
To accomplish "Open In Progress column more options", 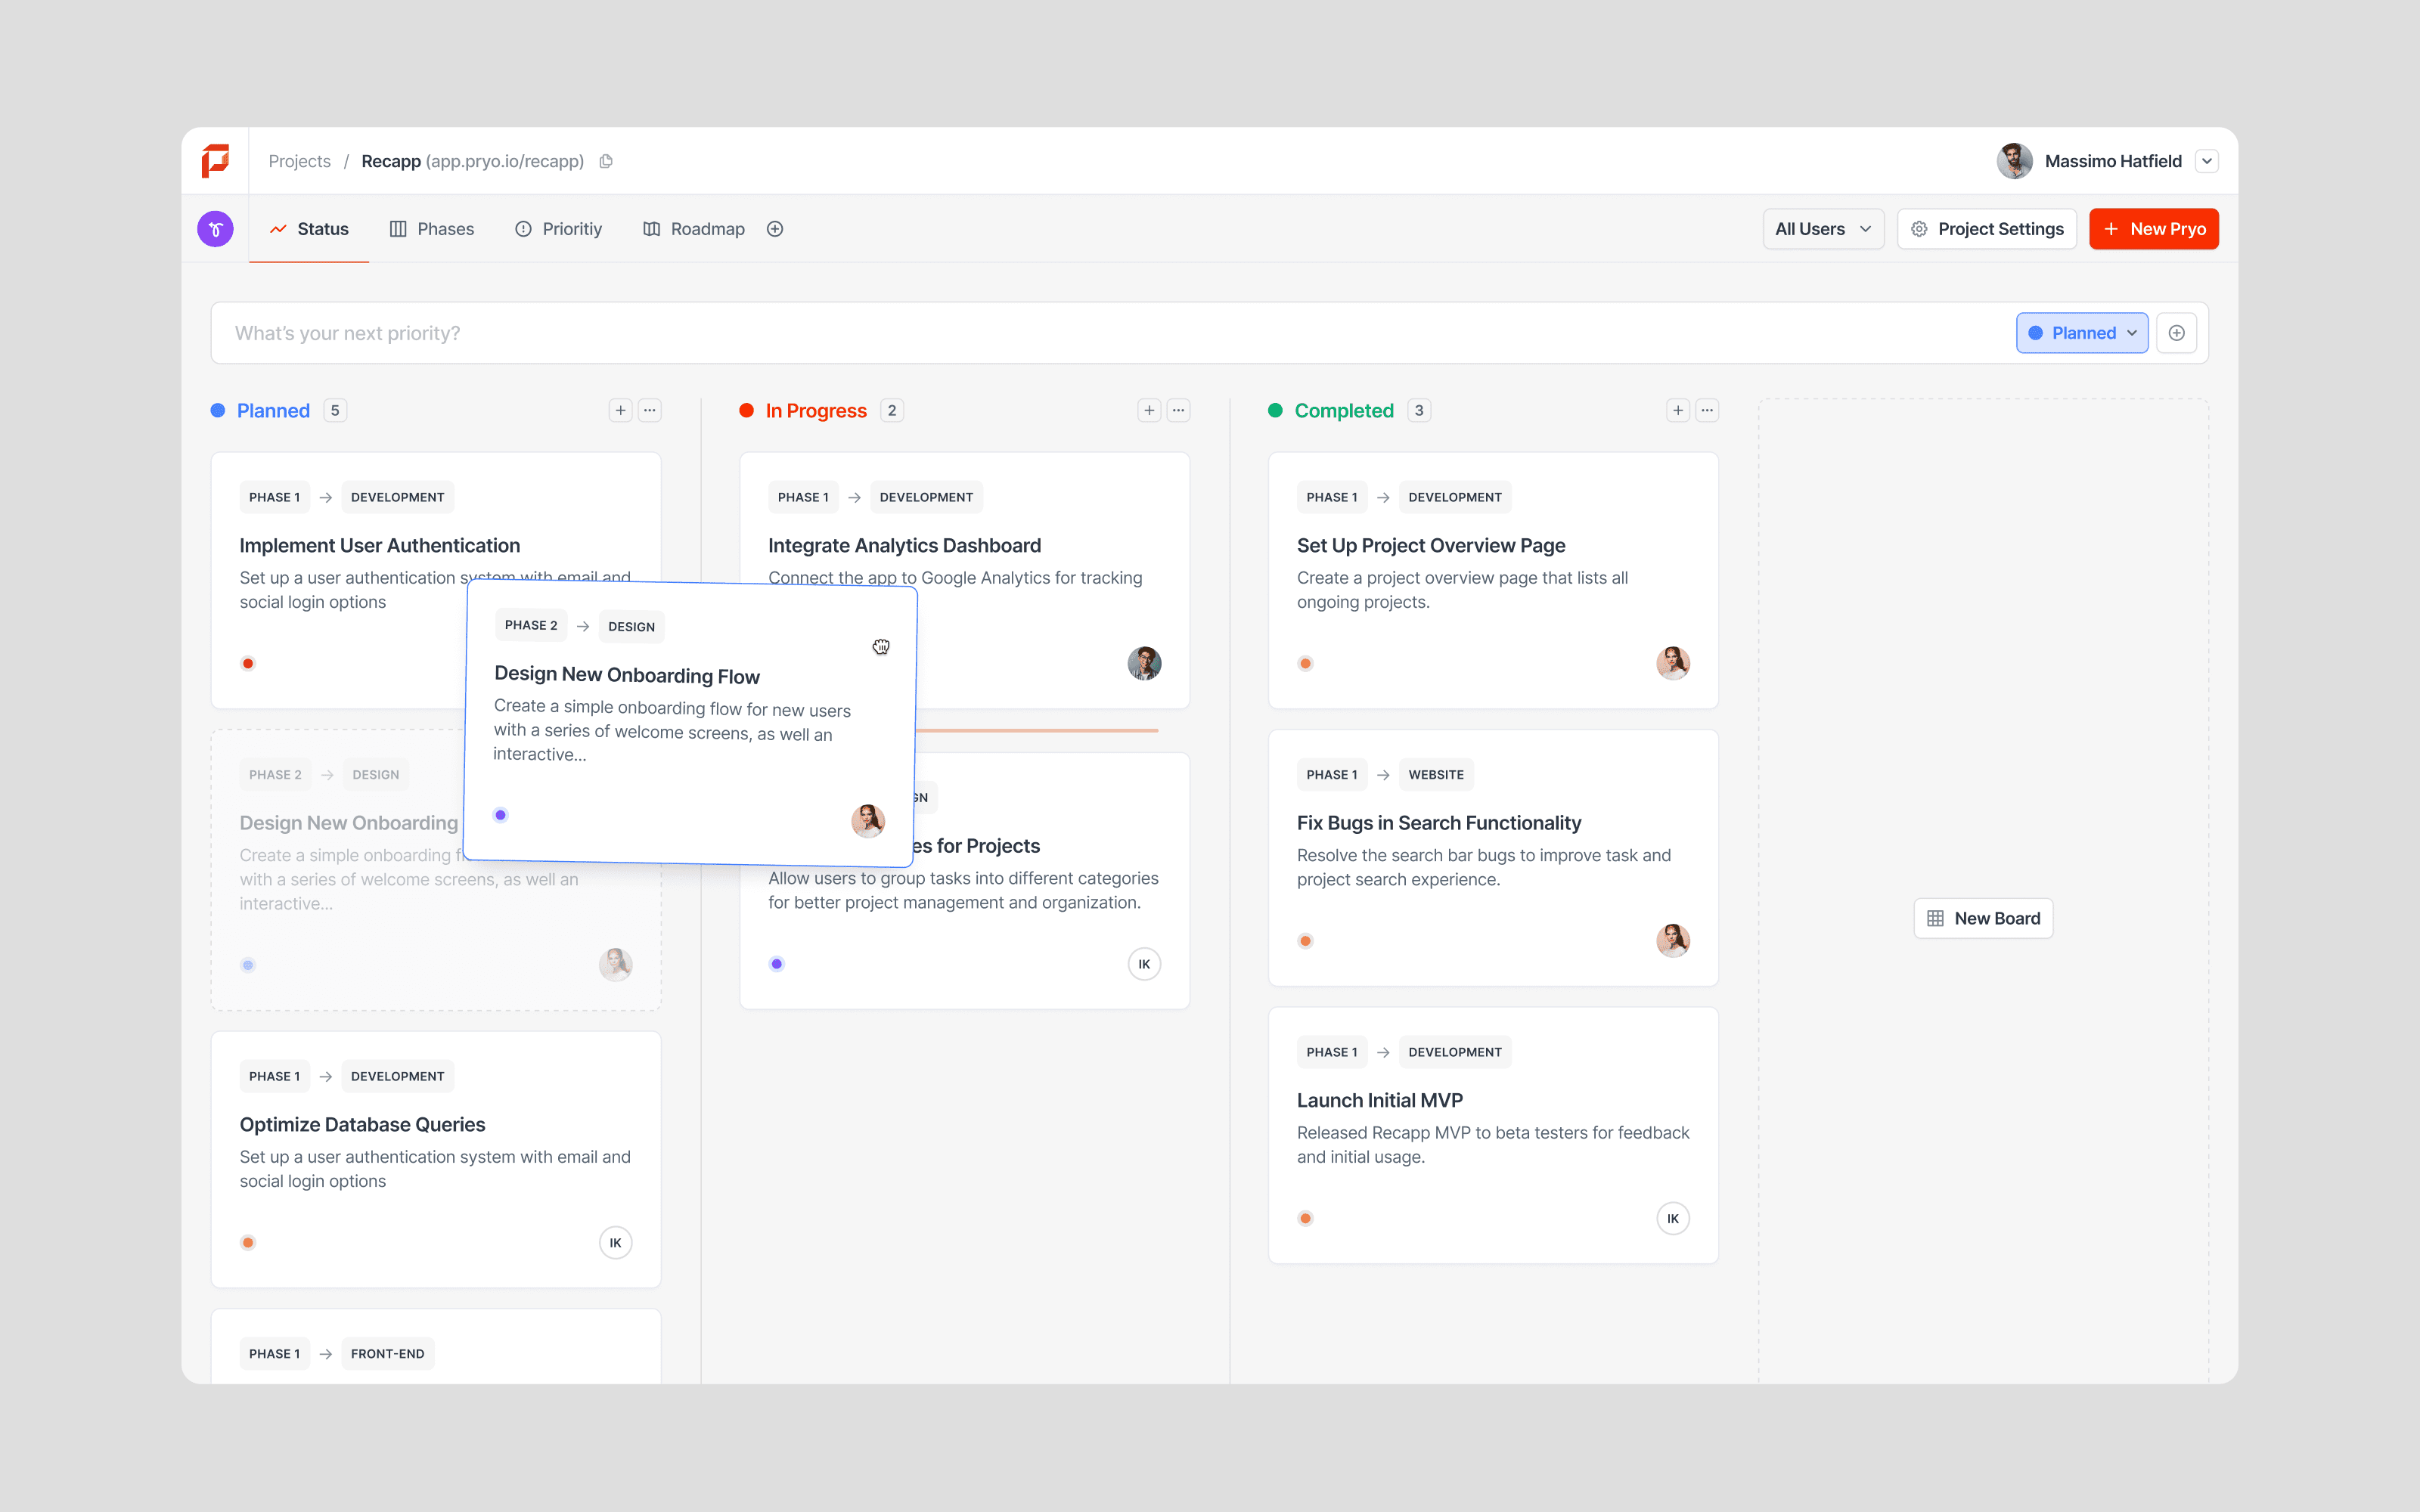I will [1179, 410].
